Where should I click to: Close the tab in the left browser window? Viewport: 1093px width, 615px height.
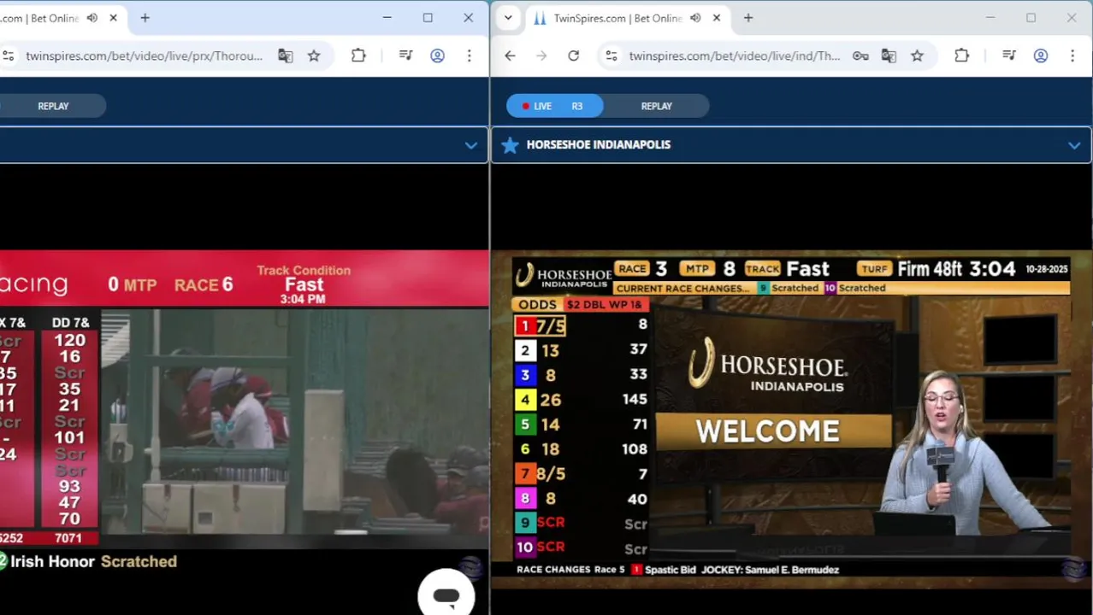pos(113,18)
